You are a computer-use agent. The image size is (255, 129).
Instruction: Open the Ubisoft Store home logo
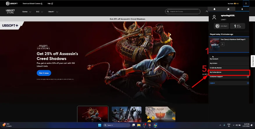click(10, 11)
